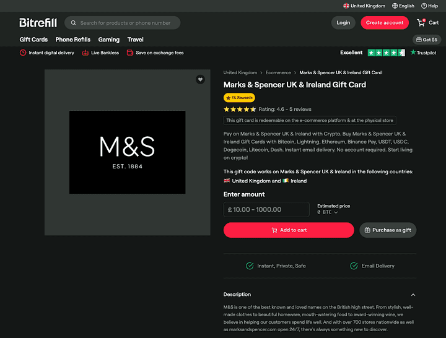This screenshot has height=338, width=446.
Task: Focus the product search field
Action: 122,23
